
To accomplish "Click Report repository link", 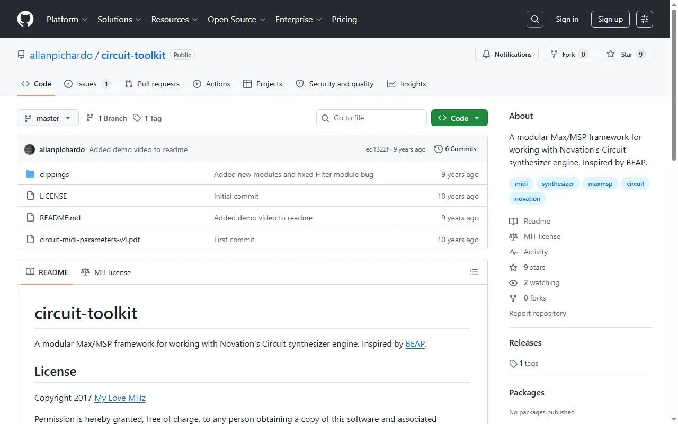I will pos(538,313).
